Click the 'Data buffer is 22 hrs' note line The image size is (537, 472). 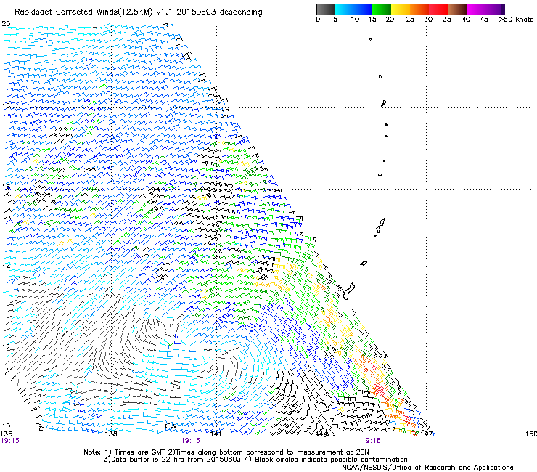255,460
